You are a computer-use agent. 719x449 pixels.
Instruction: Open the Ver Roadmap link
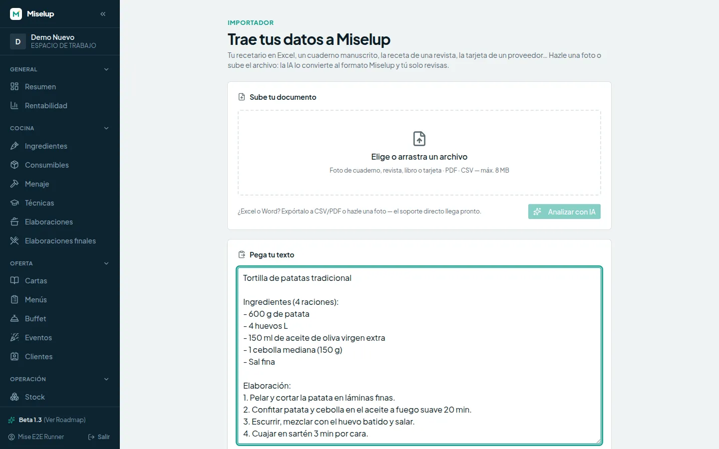pyautogui.click(x=65, y=420)
